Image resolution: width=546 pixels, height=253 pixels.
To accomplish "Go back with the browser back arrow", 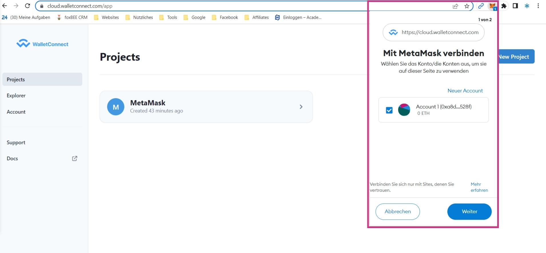I will point(5,6).
